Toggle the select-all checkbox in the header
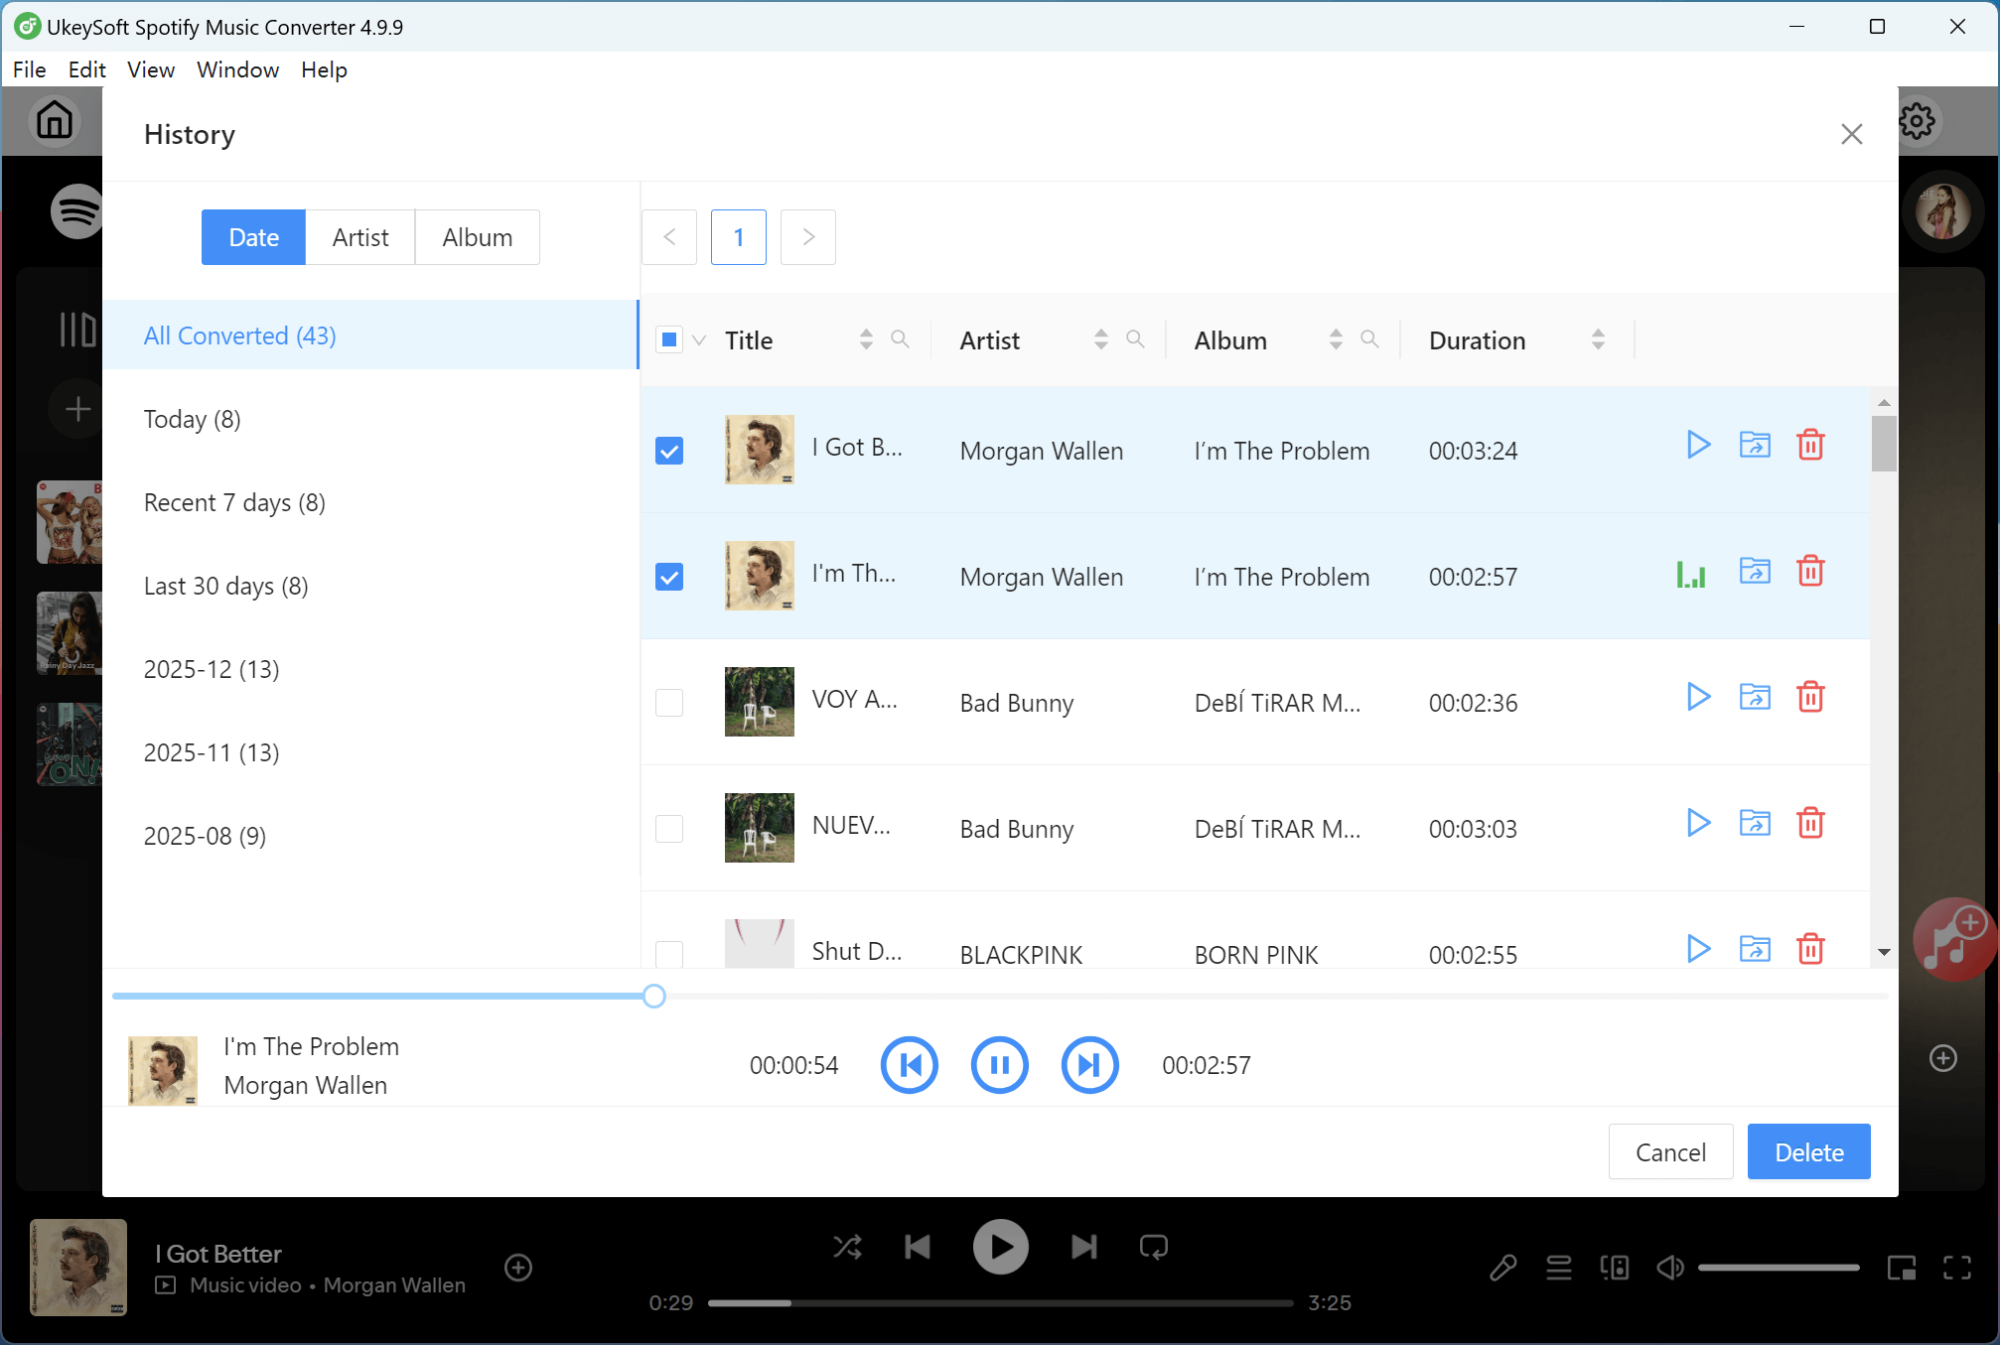 [x=670, y=338]
